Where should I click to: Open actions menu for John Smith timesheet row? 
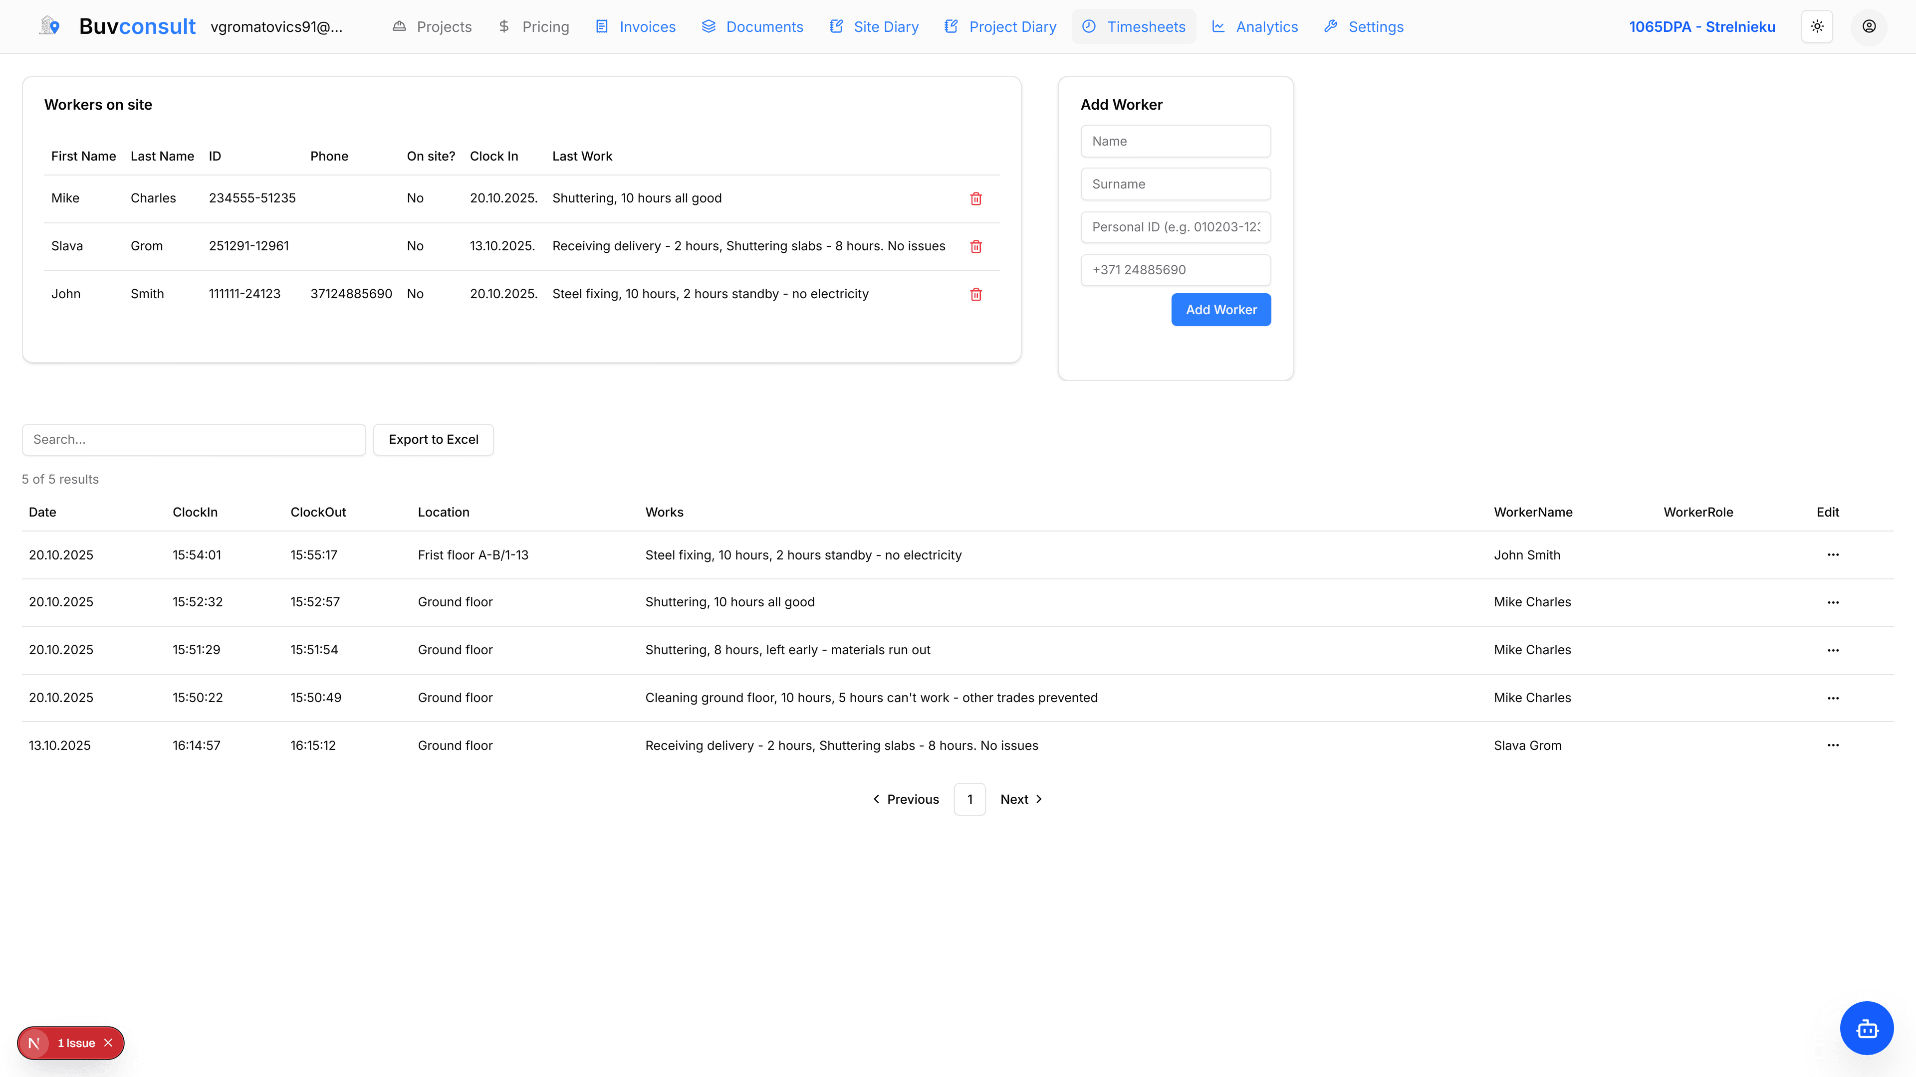pyautogui.click(x=1834, y=554)
